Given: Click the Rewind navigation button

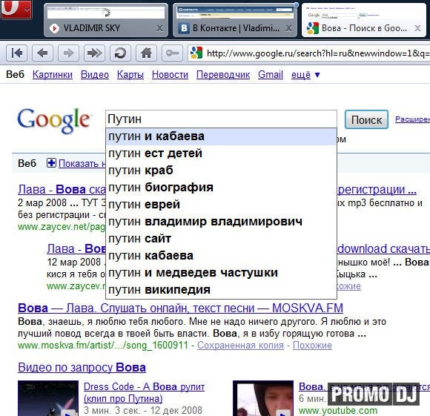Looking at the screenshot, I should coord(16,53).
